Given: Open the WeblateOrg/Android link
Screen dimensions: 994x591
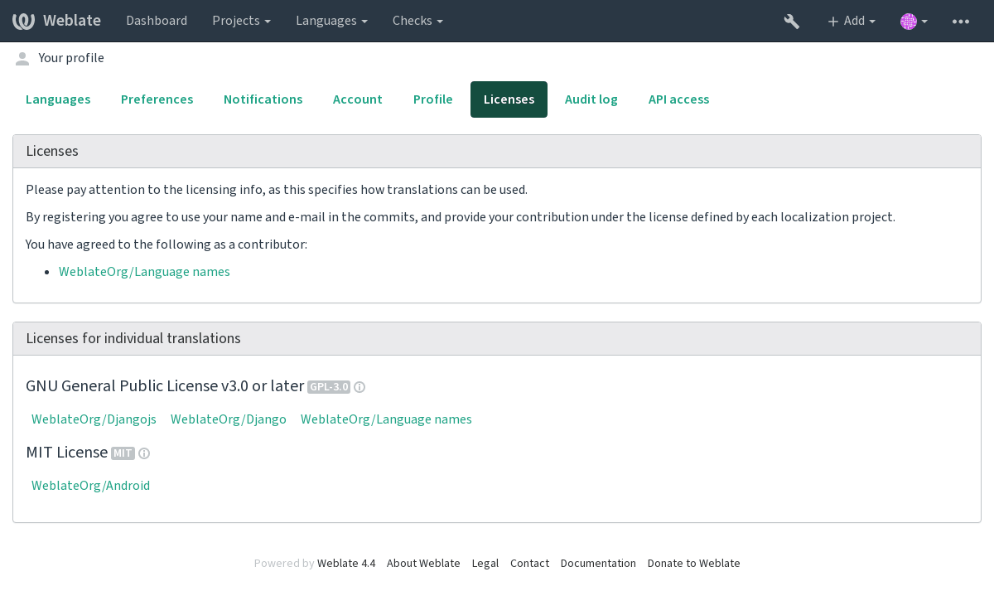Looking at the screenshot, I should (x=90, y=486).
